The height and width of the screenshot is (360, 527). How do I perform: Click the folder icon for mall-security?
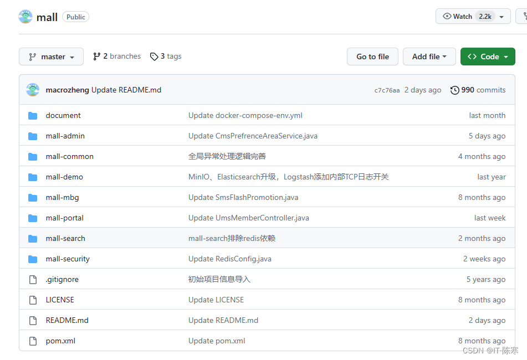(33, 259)
